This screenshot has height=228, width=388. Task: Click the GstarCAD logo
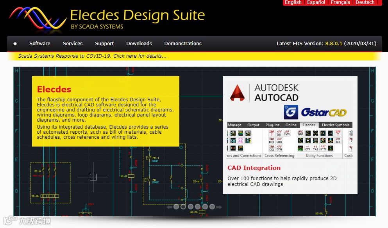point(315,112)
